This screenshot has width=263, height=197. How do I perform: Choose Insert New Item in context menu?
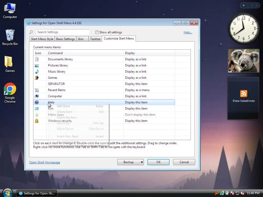(x=79, y=136)
